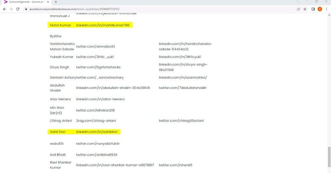View site lock security information
Screen dimensions: 331x173
26,9
